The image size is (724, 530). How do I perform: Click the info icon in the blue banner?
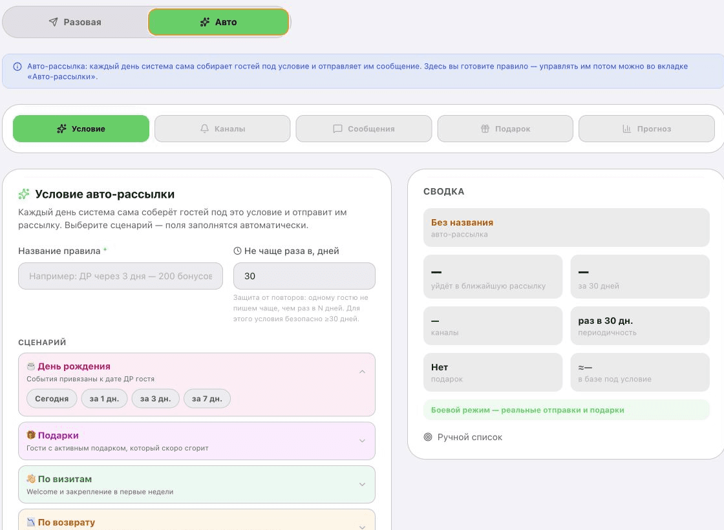(17, 67)
